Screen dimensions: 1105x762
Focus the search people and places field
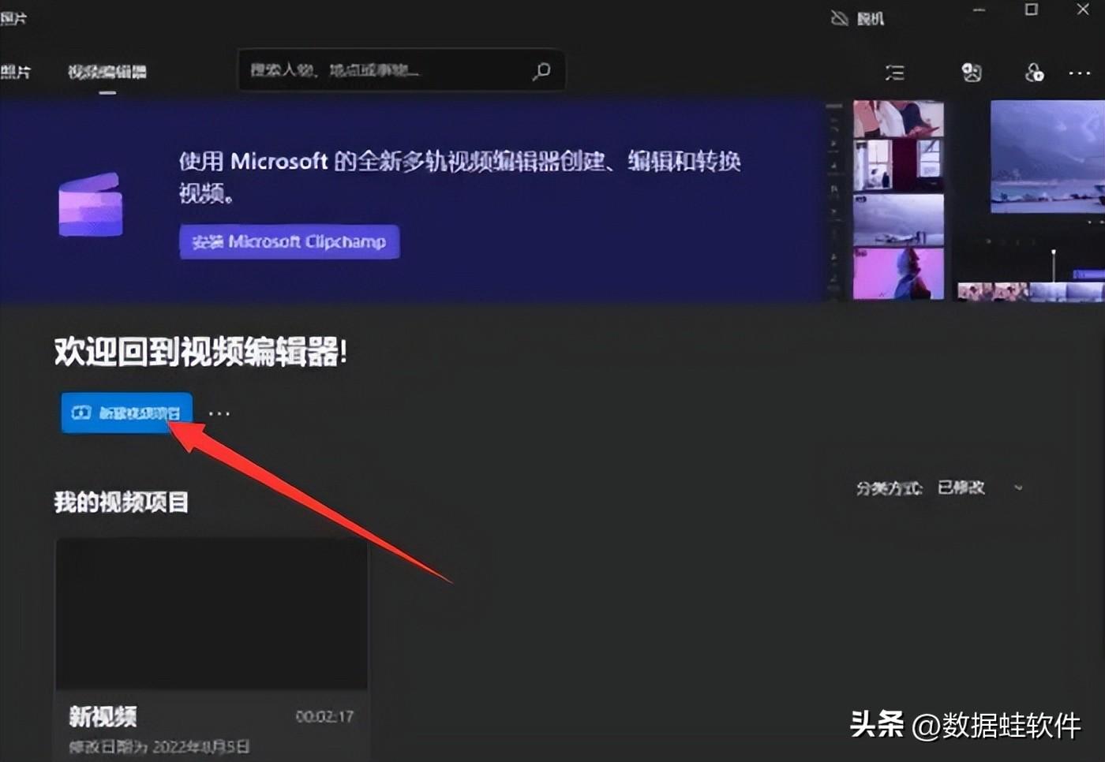point(401,71)
